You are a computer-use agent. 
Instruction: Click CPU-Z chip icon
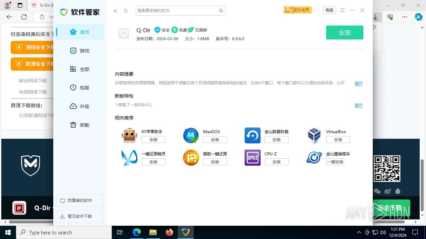[x=253, y=158]
